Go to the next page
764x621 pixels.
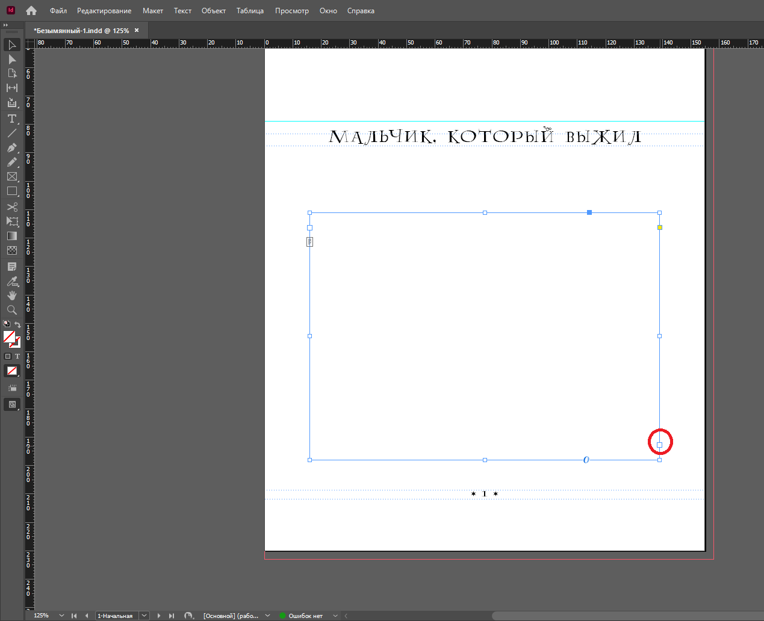(159, 616)
